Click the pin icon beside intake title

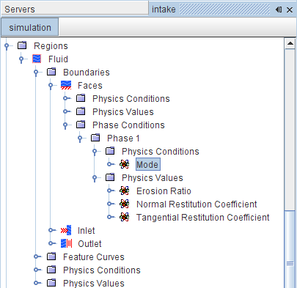(279, 10)
